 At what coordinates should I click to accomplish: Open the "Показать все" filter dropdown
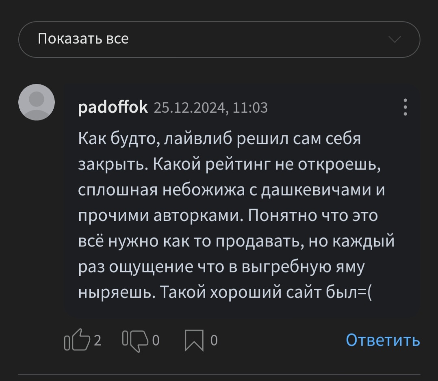(219, 39)
